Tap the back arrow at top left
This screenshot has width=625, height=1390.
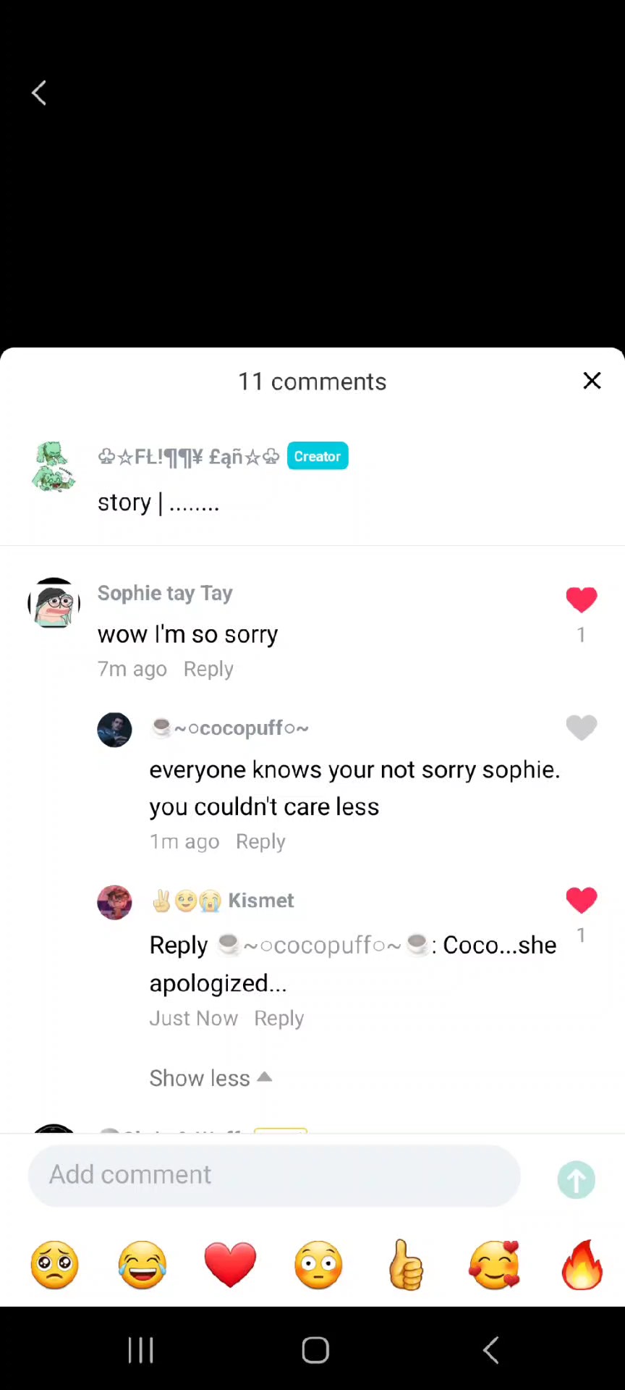(39, 93)
